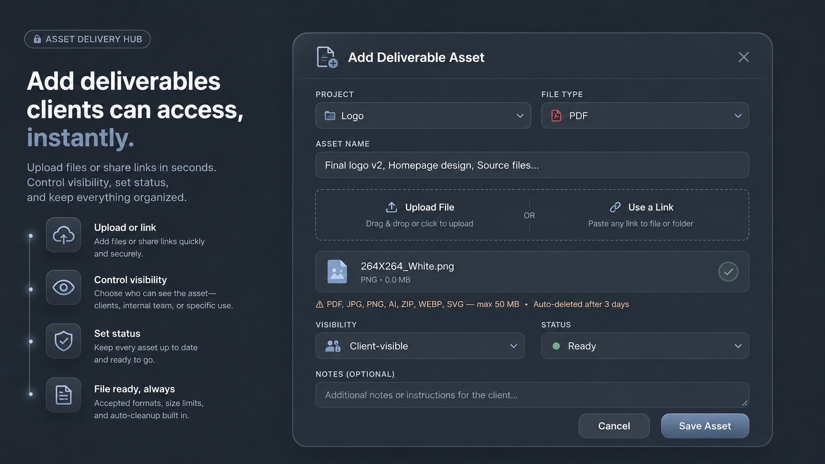825x464 pixels.
Task: Click the 'Control visibility' heading
Action: (130, 280)
